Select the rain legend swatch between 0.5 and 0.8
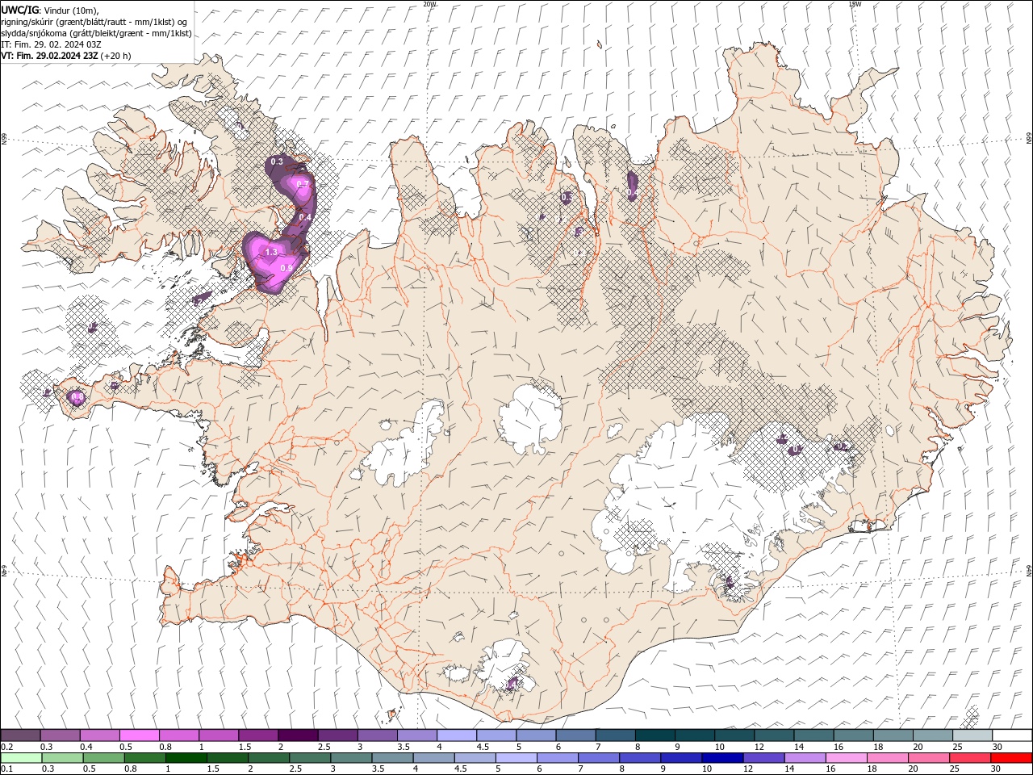This screenshot has height=775, width=1033. (x=103, y=758)
